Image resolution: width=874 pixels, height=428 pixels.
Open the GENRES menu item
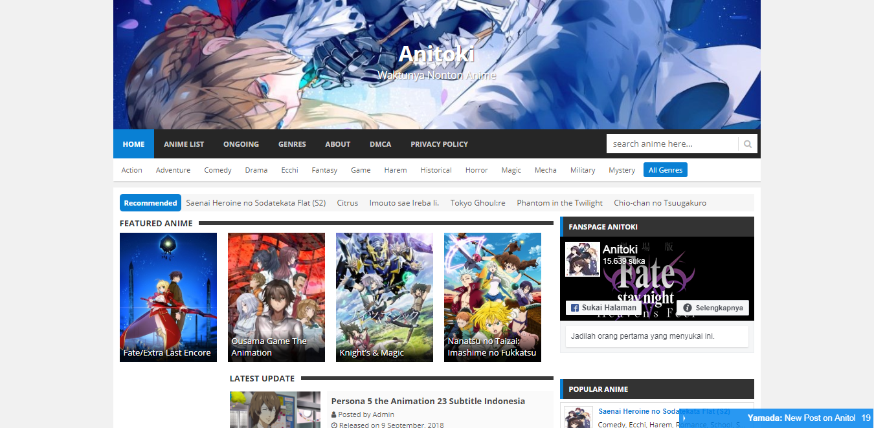tap(292, 144)
